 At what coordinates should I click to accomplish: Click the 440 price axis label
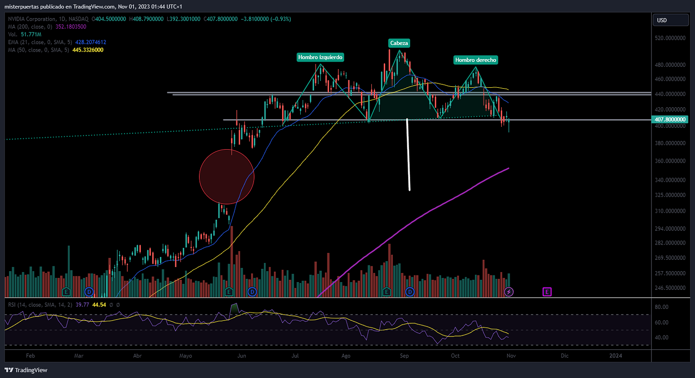pyautogui.click(x=670, y=95)
